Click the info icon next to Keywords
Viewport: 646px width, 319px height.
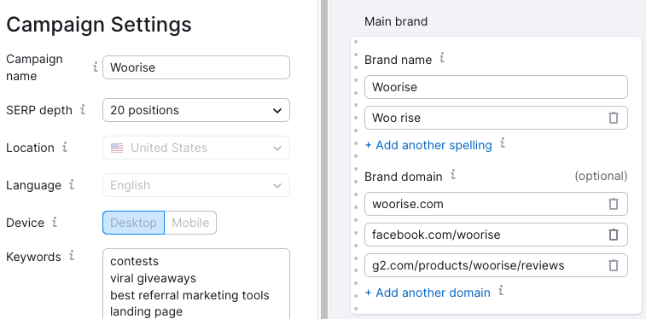(72, 256)
